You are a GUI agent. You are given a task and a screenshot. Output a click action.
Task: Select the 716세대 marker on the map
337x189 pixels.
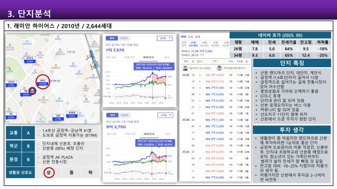click(x=11, y=83)
